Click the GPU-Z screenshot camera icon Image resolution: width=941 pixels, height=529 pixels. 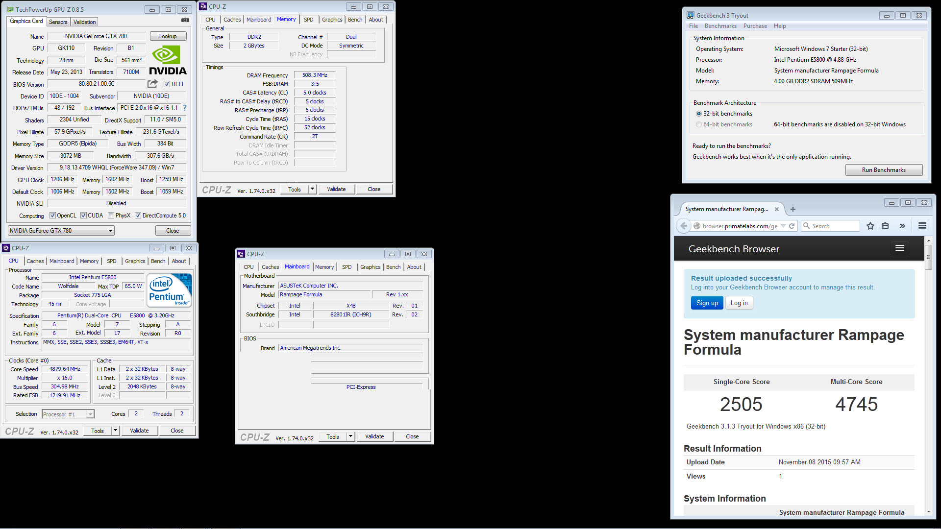[185, 20]
